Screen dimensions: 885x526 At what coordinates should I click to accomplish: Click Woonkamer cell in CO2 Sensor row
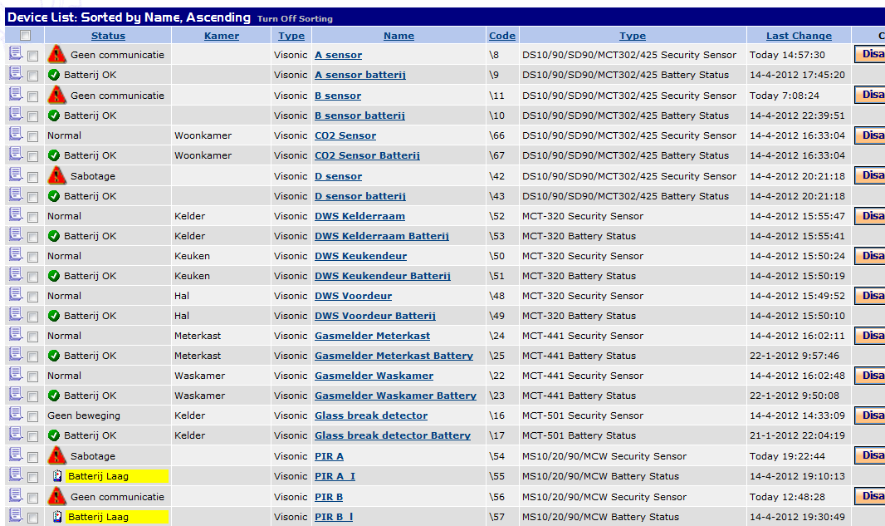[x=203, y=135]
